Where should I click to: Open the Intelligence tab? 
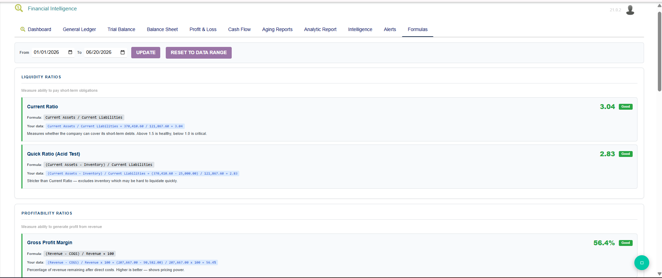click(x=360, y=30)
